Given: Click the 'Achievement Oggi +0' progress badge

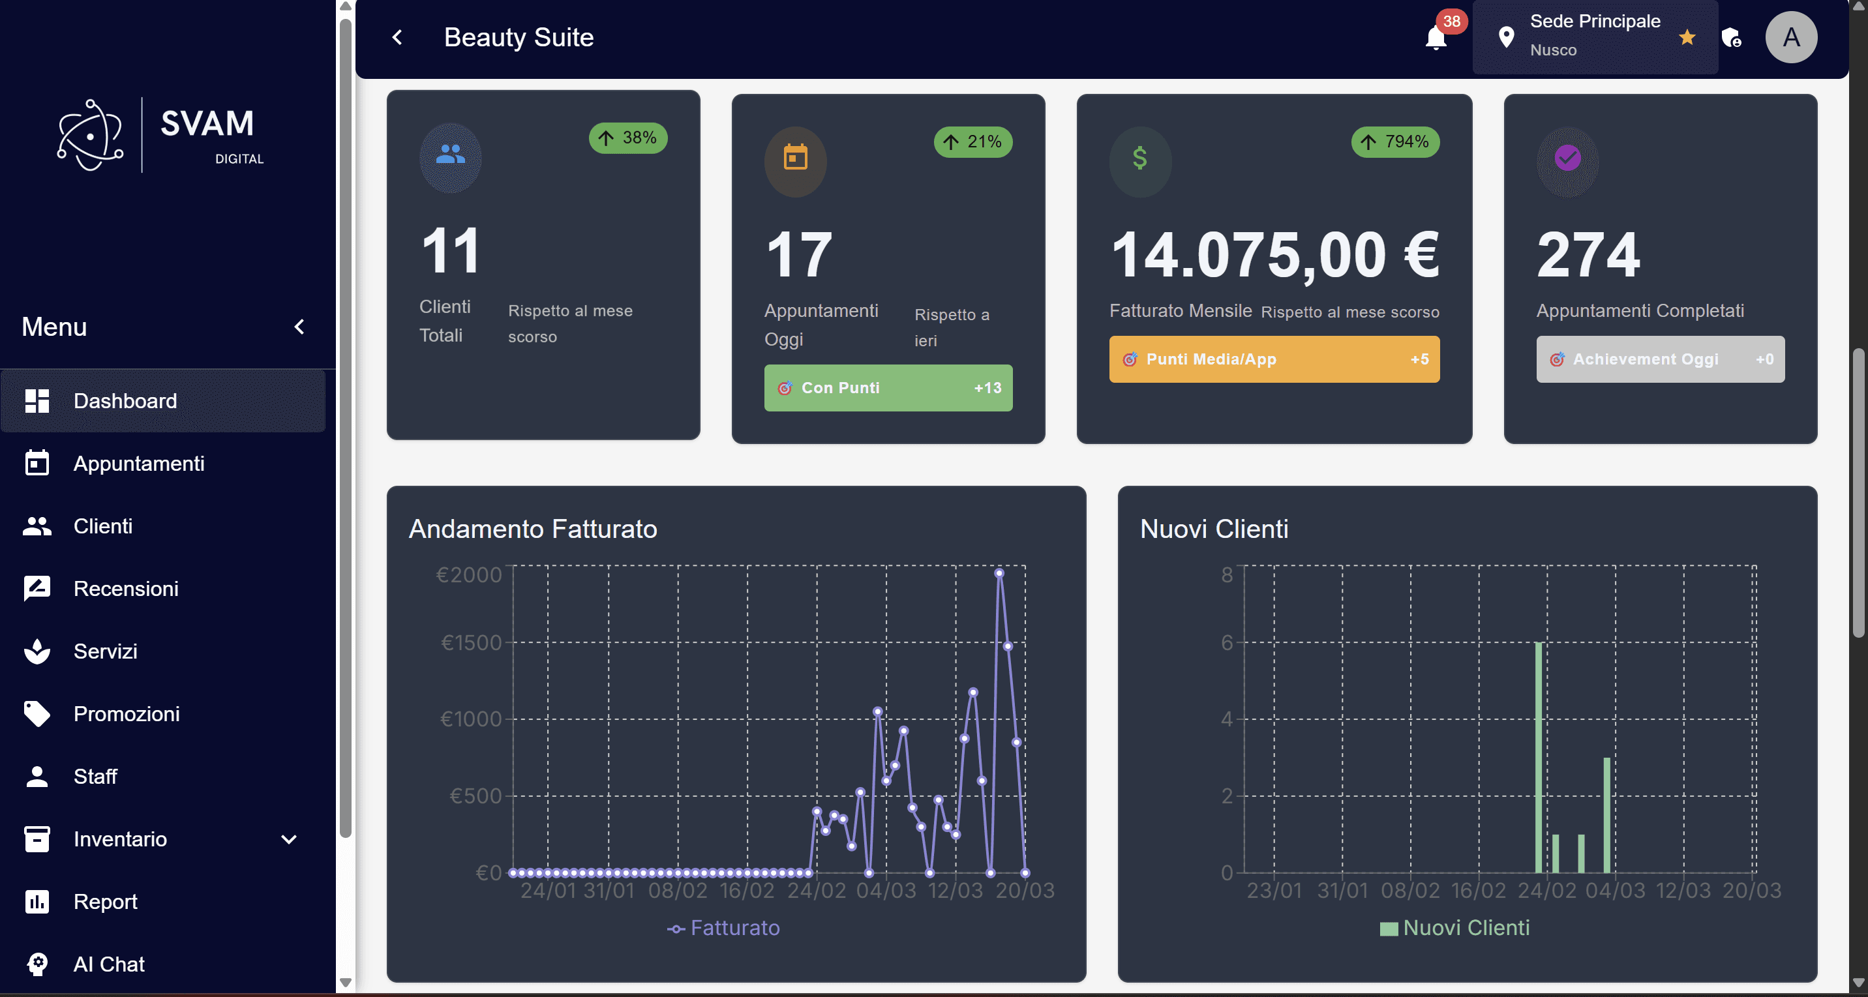Looking at the screenshot, I should pyautogui.click(x=1660, y=359).
